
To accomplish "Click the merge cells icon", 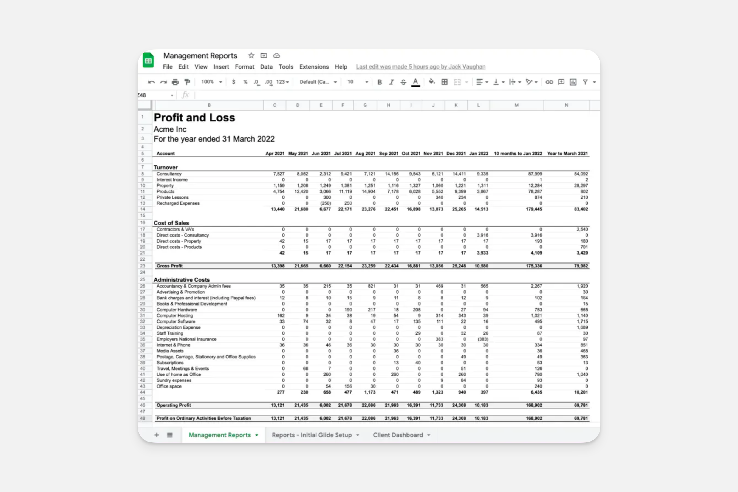I will pyautogui.click(x=457, y=82).
